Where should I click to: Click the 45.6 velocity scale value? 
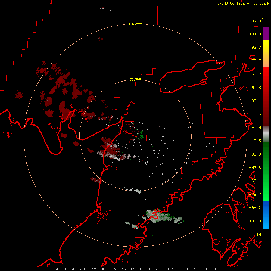click(x=256, y=87)
